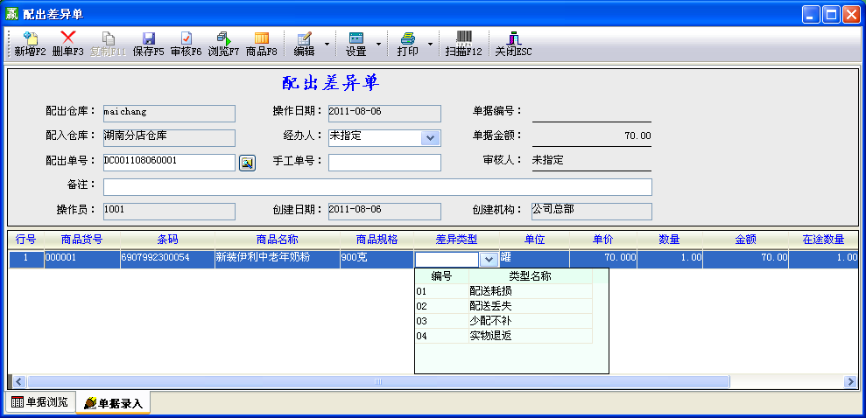Click the 900克 specification cell
The image size is (866, 418).
377,259
